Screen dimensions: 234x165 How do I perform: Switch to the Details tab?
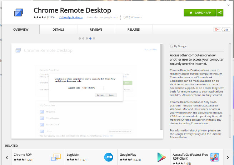58,30
